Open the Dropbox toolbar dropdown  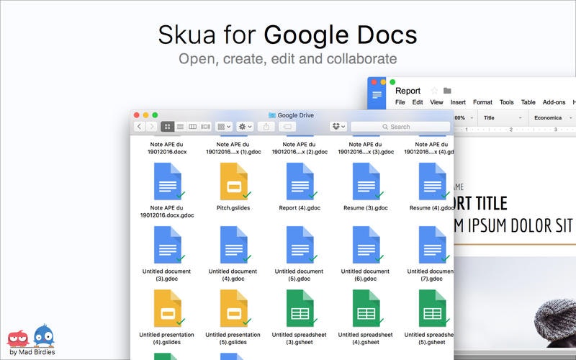[x=338, y=127]
